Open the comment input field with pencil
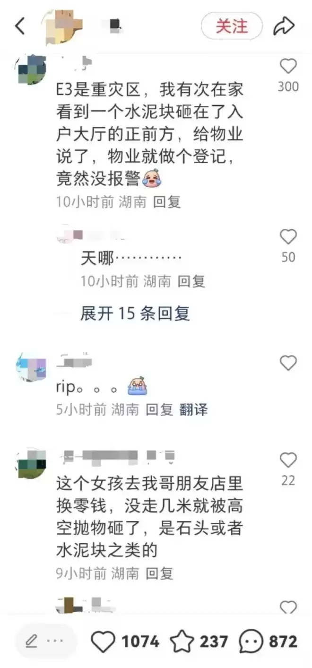312x668 pixels. click(46, 641)
